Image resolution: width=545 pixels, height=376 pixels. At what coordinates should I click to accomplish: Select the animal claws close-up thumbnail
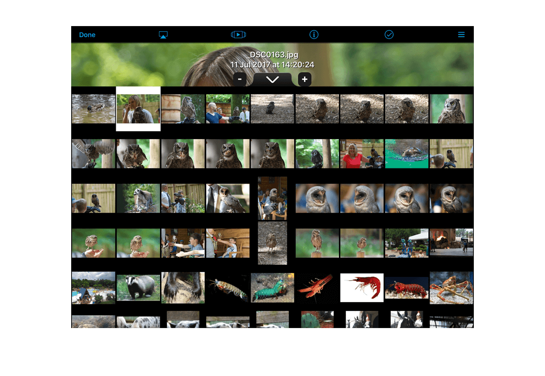point(183,288)
